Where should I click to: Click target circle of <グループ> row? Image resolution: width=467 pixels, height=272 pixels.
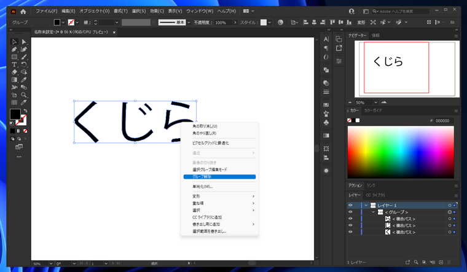tap(450, 212)
